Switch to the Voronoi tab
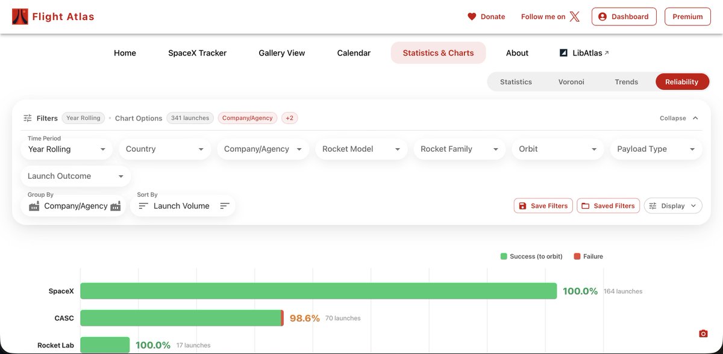 (x=571, y=82)
